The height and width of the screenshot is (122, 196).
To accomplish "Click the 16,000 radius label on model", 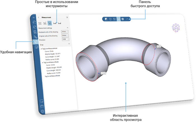I will (159, 46).
